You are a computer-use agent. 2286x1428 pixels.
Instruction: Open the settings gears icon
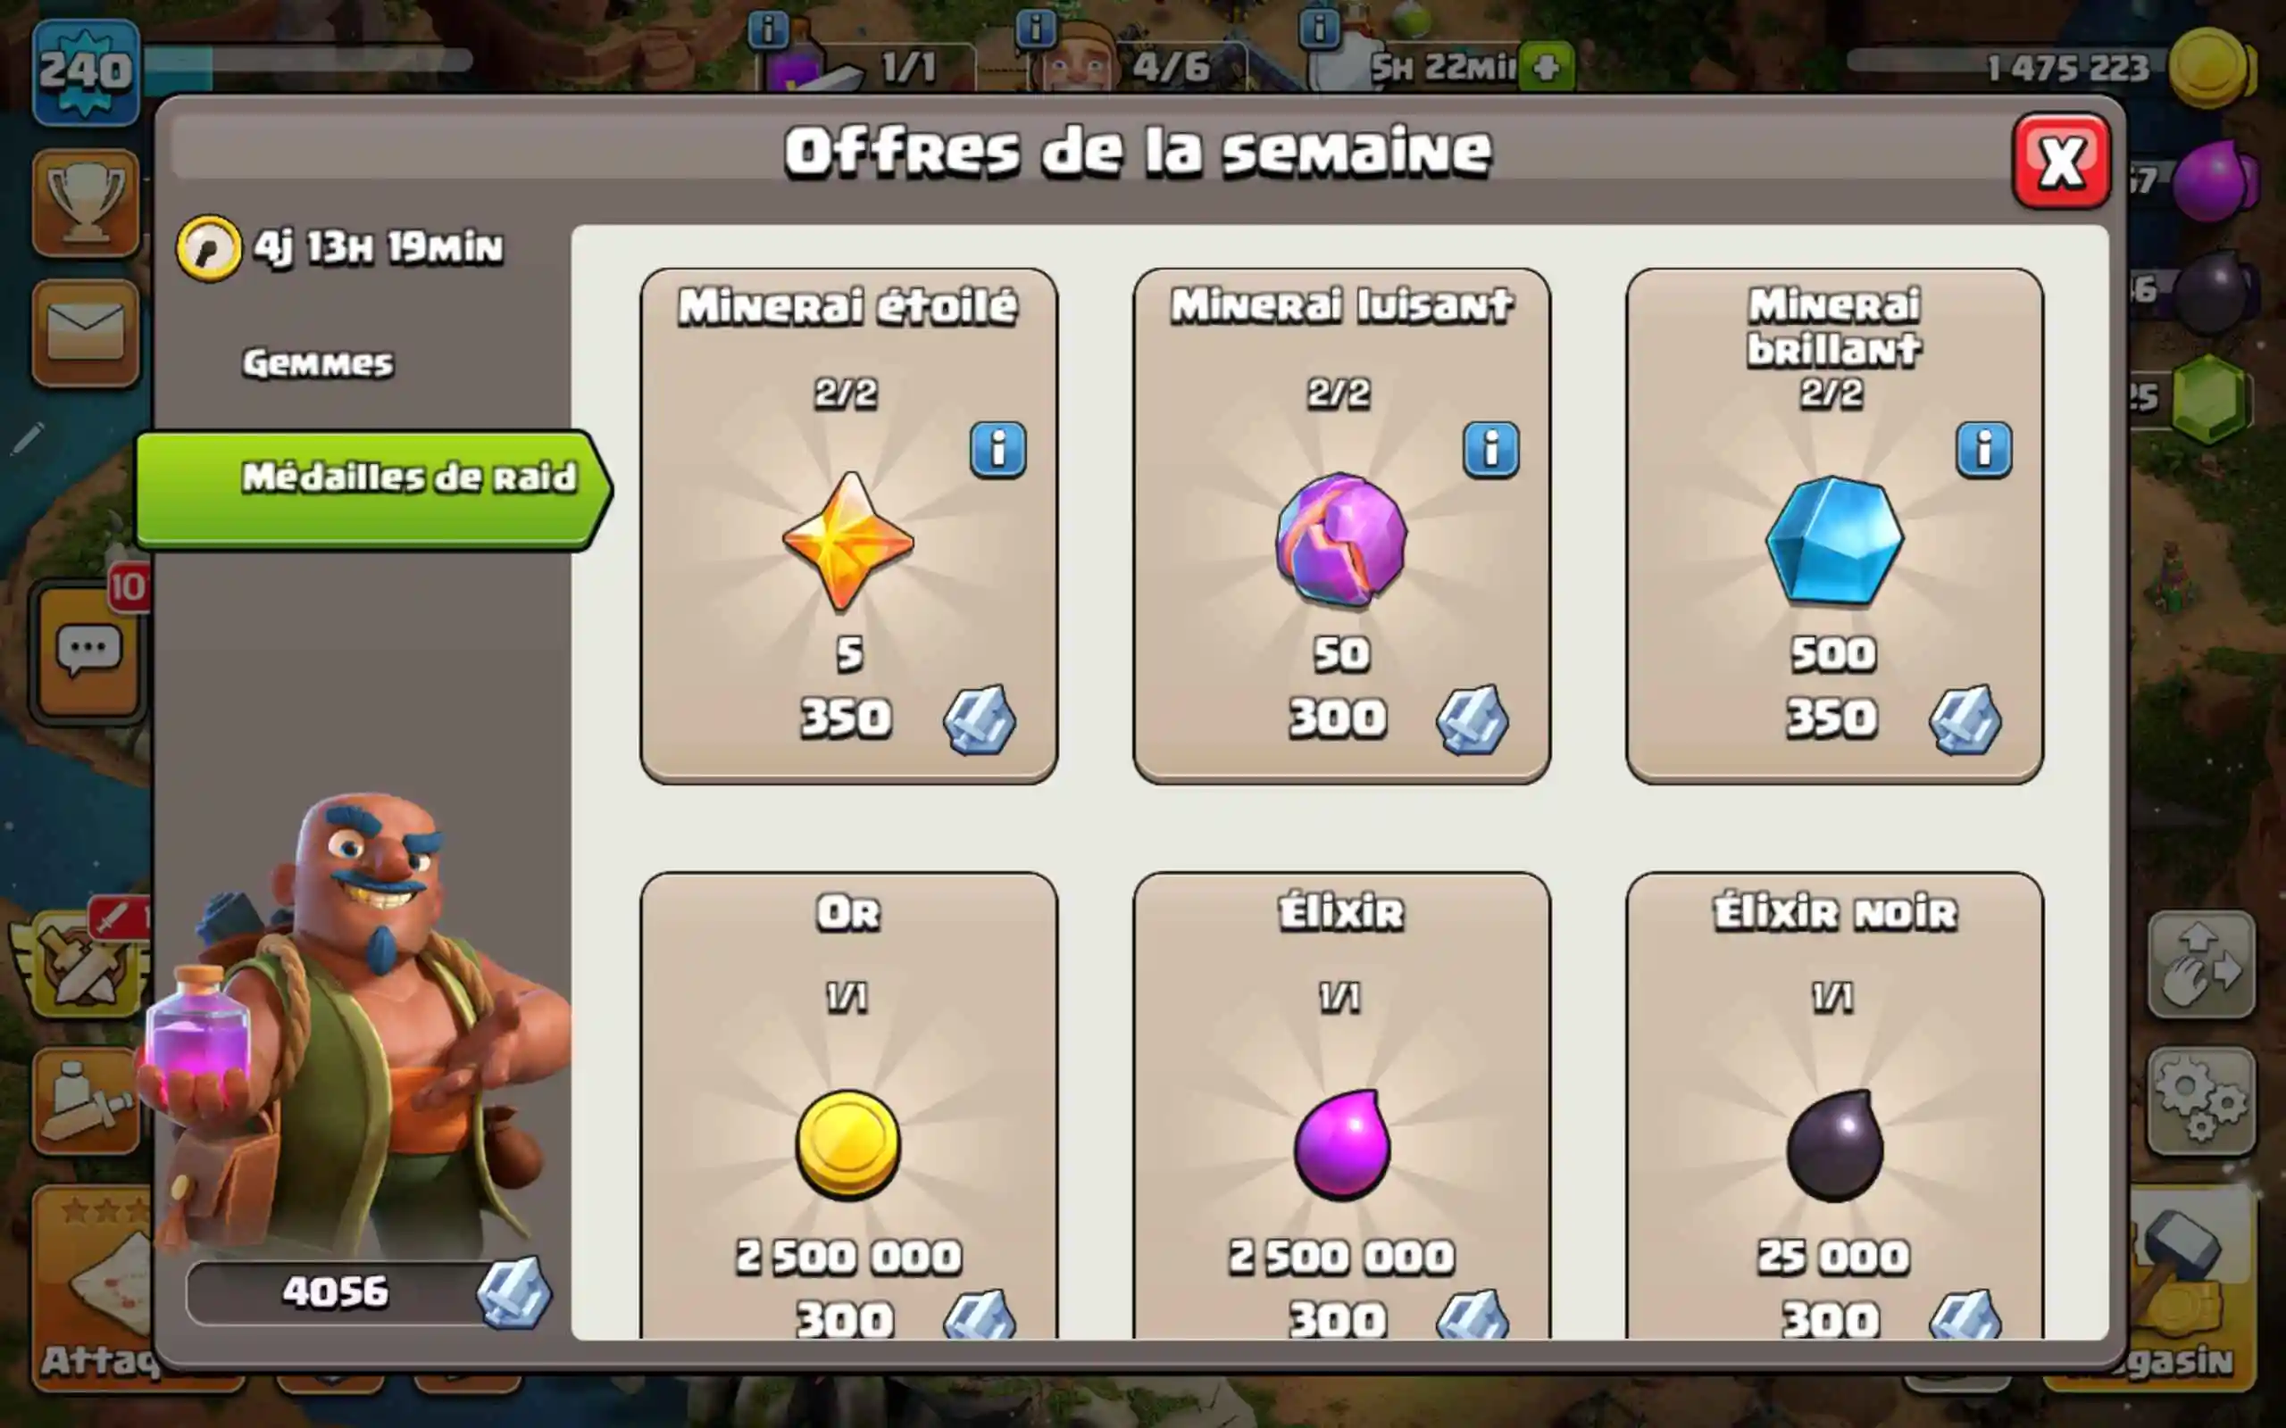click(x=2201, y=1101)
